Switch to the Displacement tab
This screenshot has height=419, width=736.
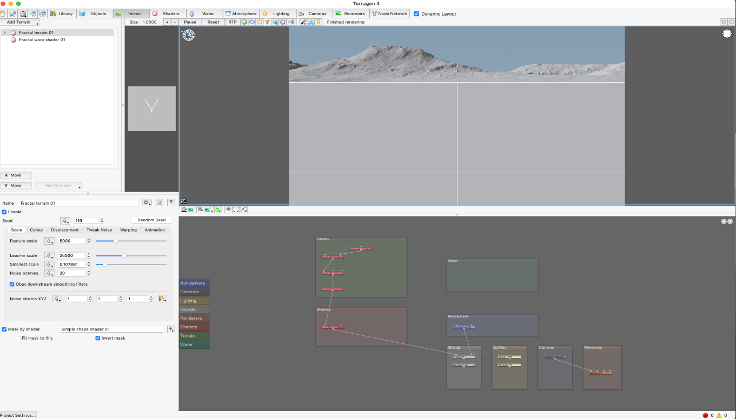[x=65, y=230]
